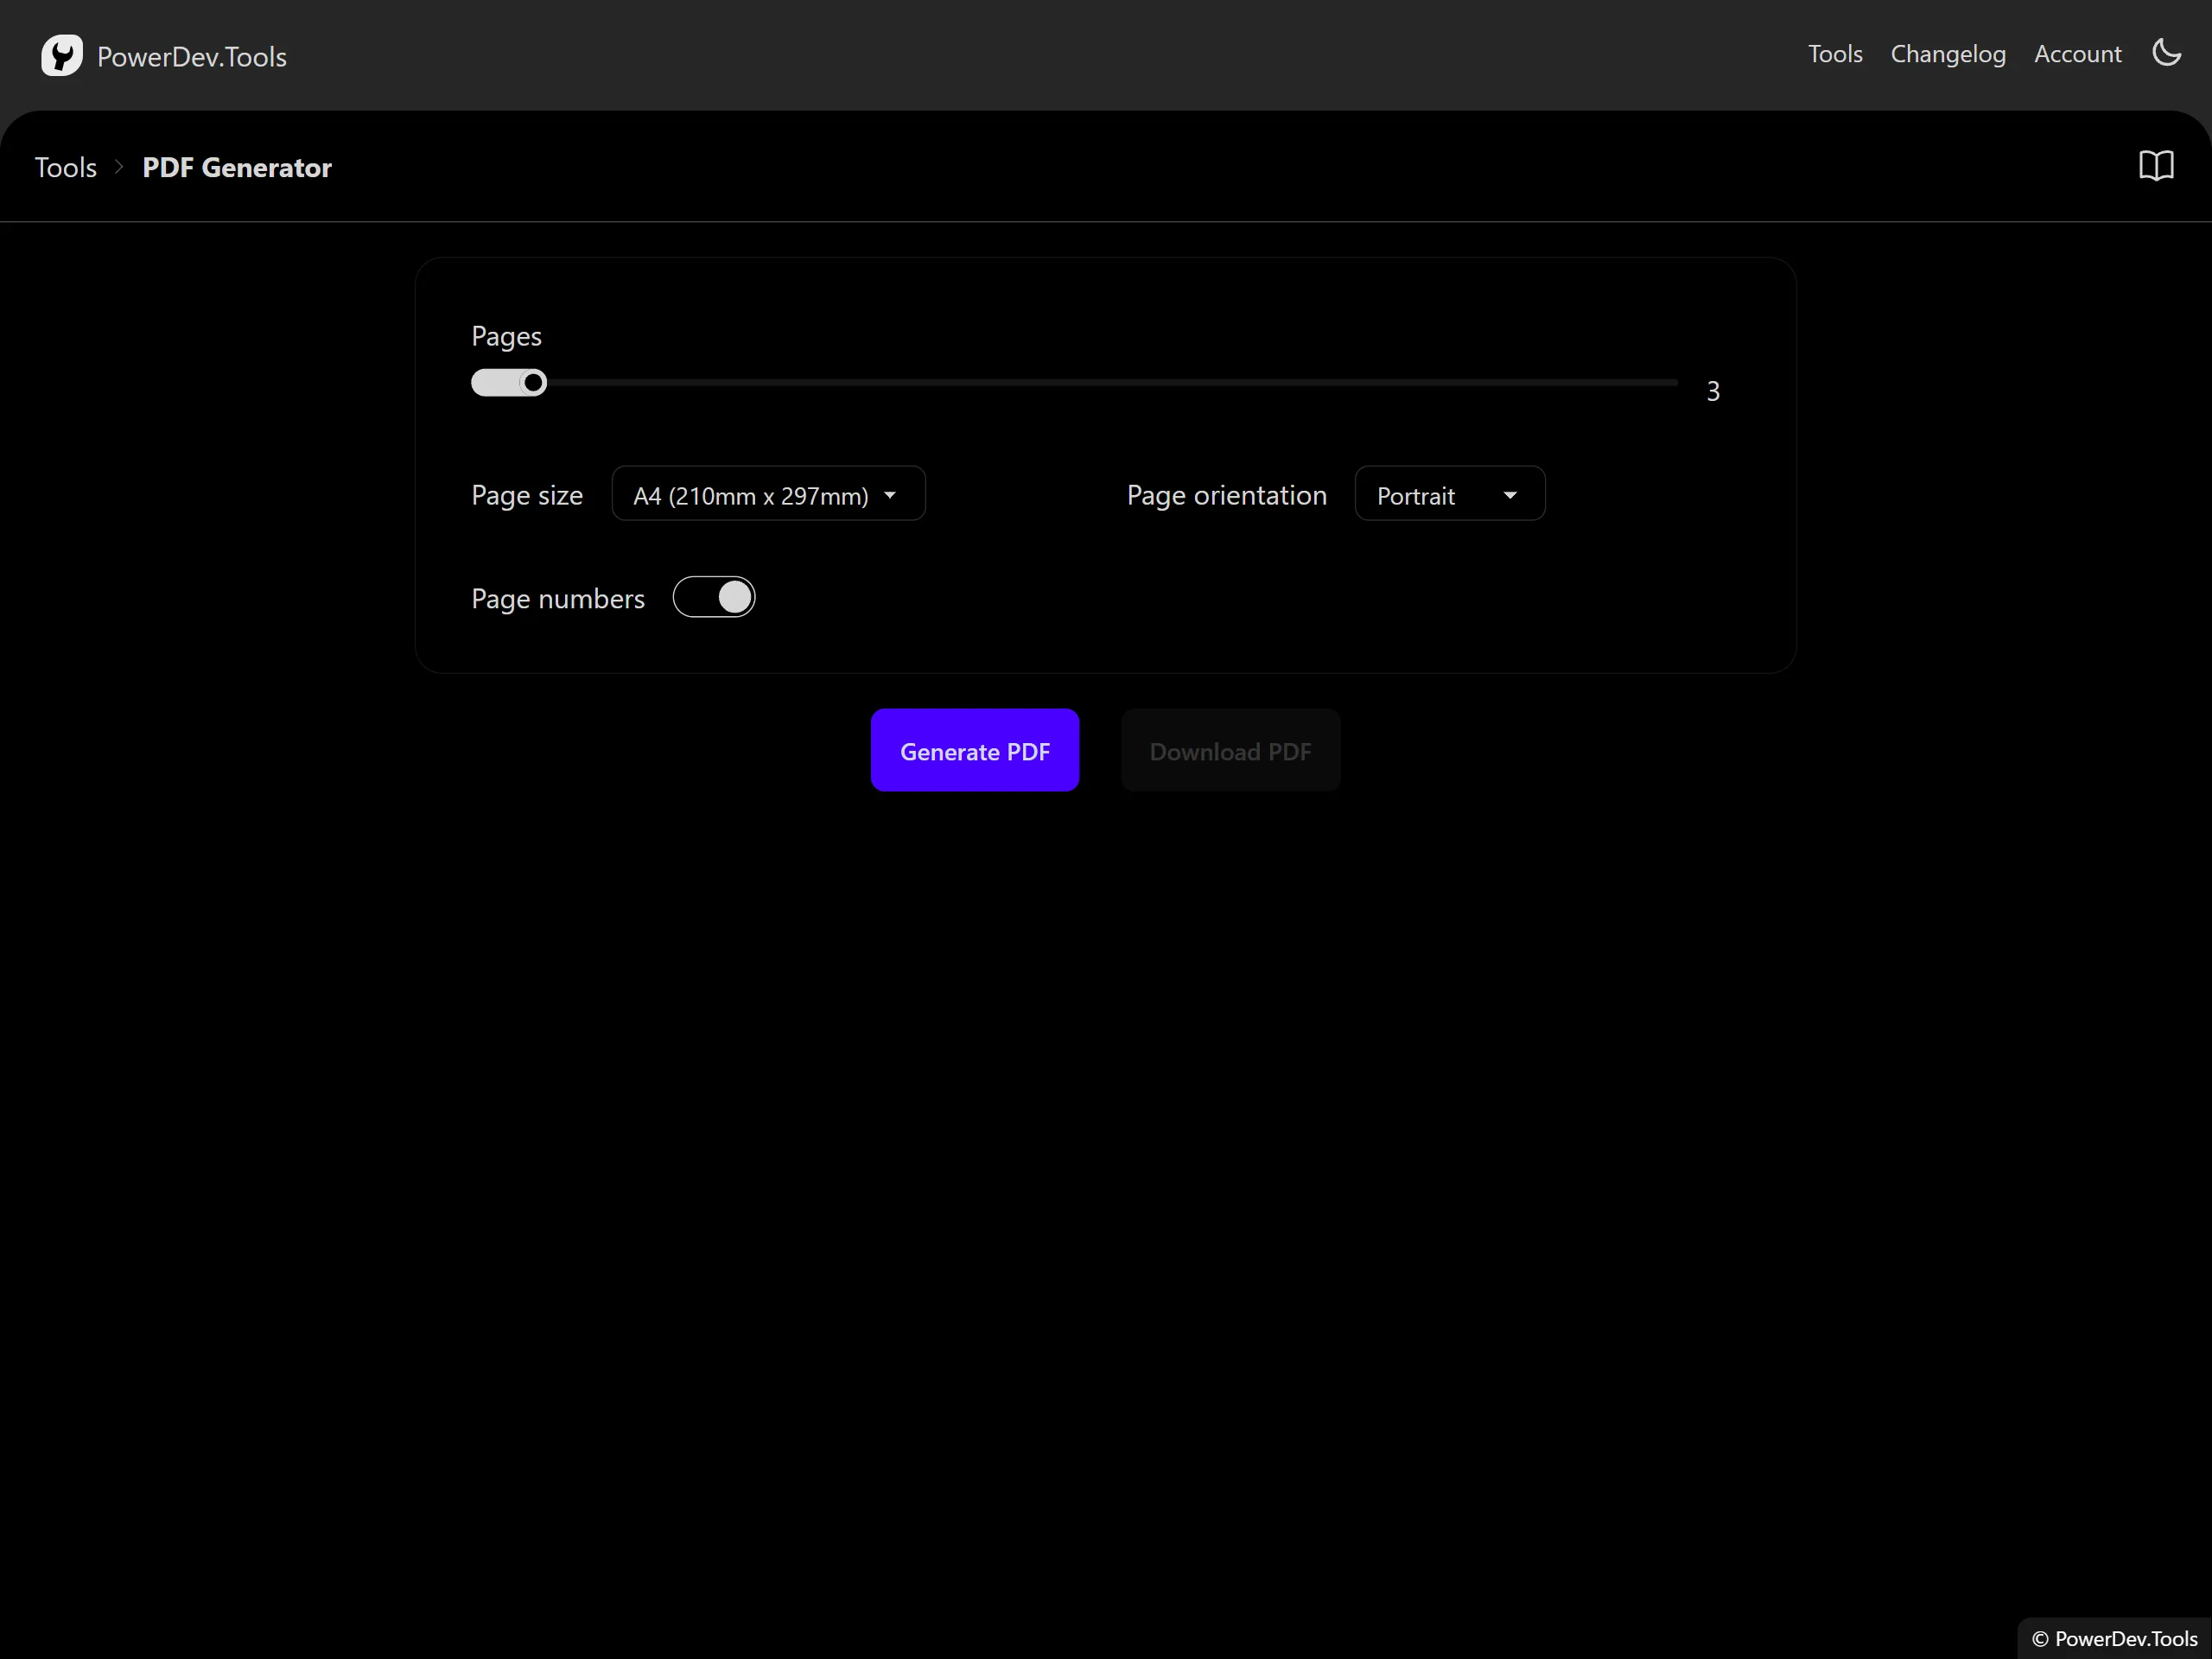Click the PowerDev.Tools brand name
Viewport: 2212px width, 1659px height.
coord(192,57)
